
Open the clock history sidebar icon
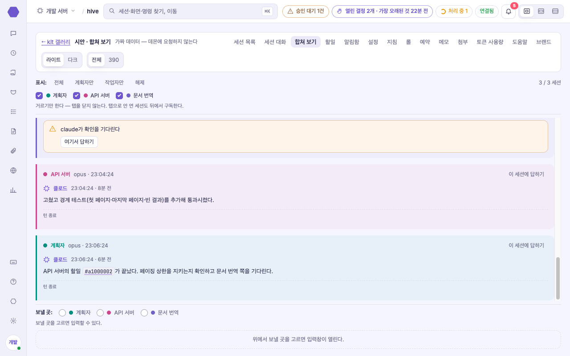[x=13, y=53]
